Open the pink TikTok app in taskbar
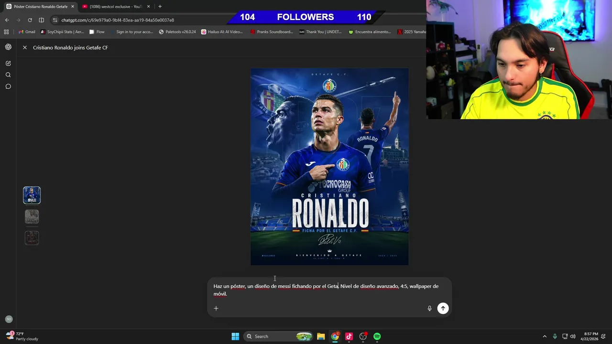The image size is (612, 344). [349, 336]
